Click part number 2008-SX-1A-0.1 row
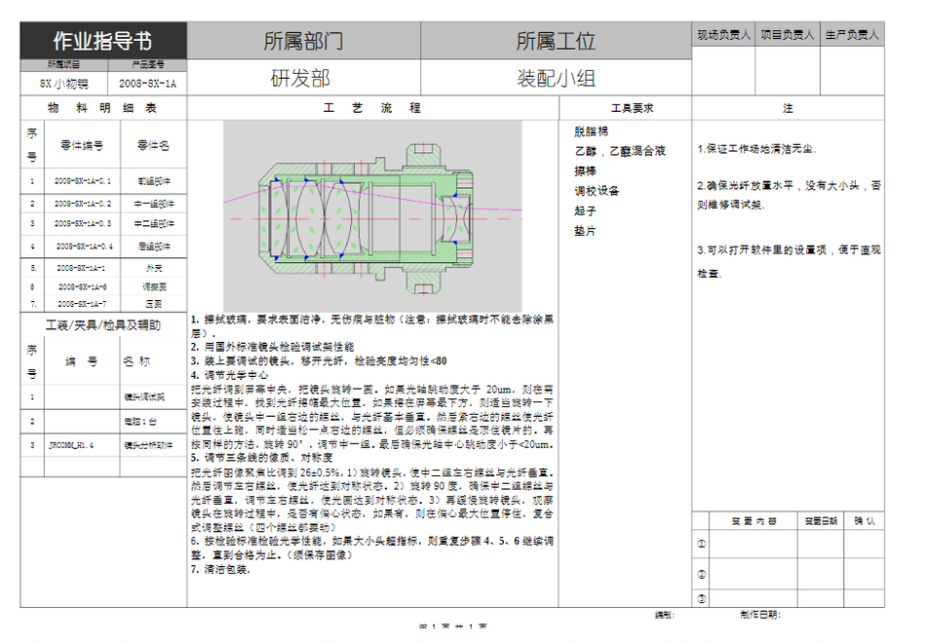This screenshot has width=926, height=642. click(x=84, y=181)
